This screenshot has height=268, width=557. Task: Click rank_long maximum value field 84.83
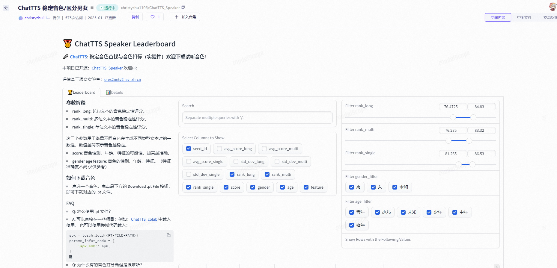click(x=481, y=107)
